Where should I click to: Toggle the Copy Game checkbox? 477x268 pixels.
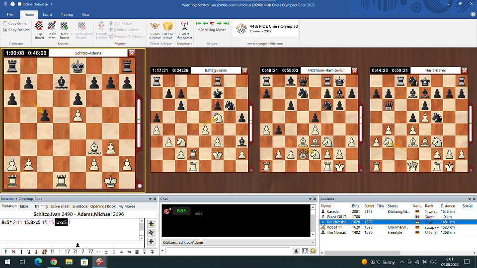(5, 23)
